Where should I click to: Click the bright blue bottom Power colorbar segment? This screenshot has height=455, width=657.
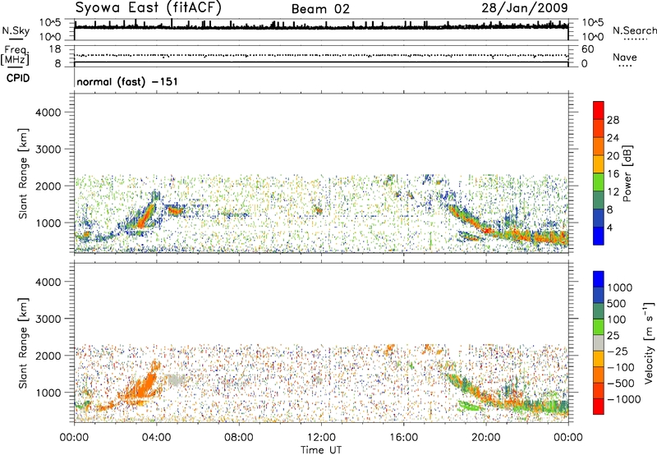599,236
